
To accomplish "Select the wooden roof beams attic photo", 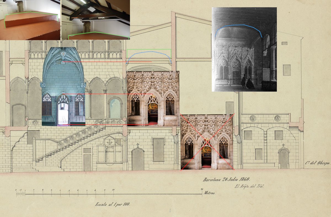I will pos(95,20).
